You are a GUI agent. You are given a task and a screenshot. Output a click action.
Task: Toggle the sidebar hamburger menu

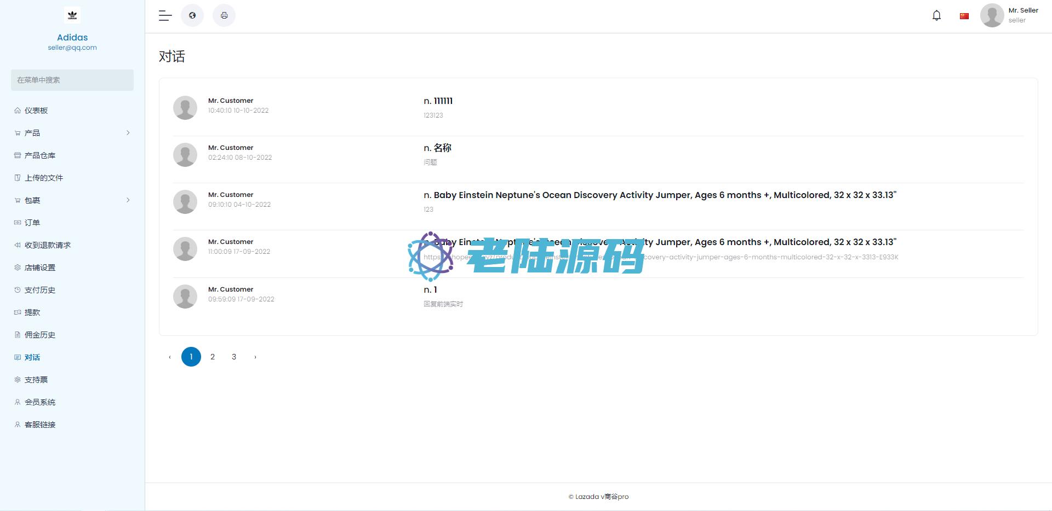(x=165, y=15)
